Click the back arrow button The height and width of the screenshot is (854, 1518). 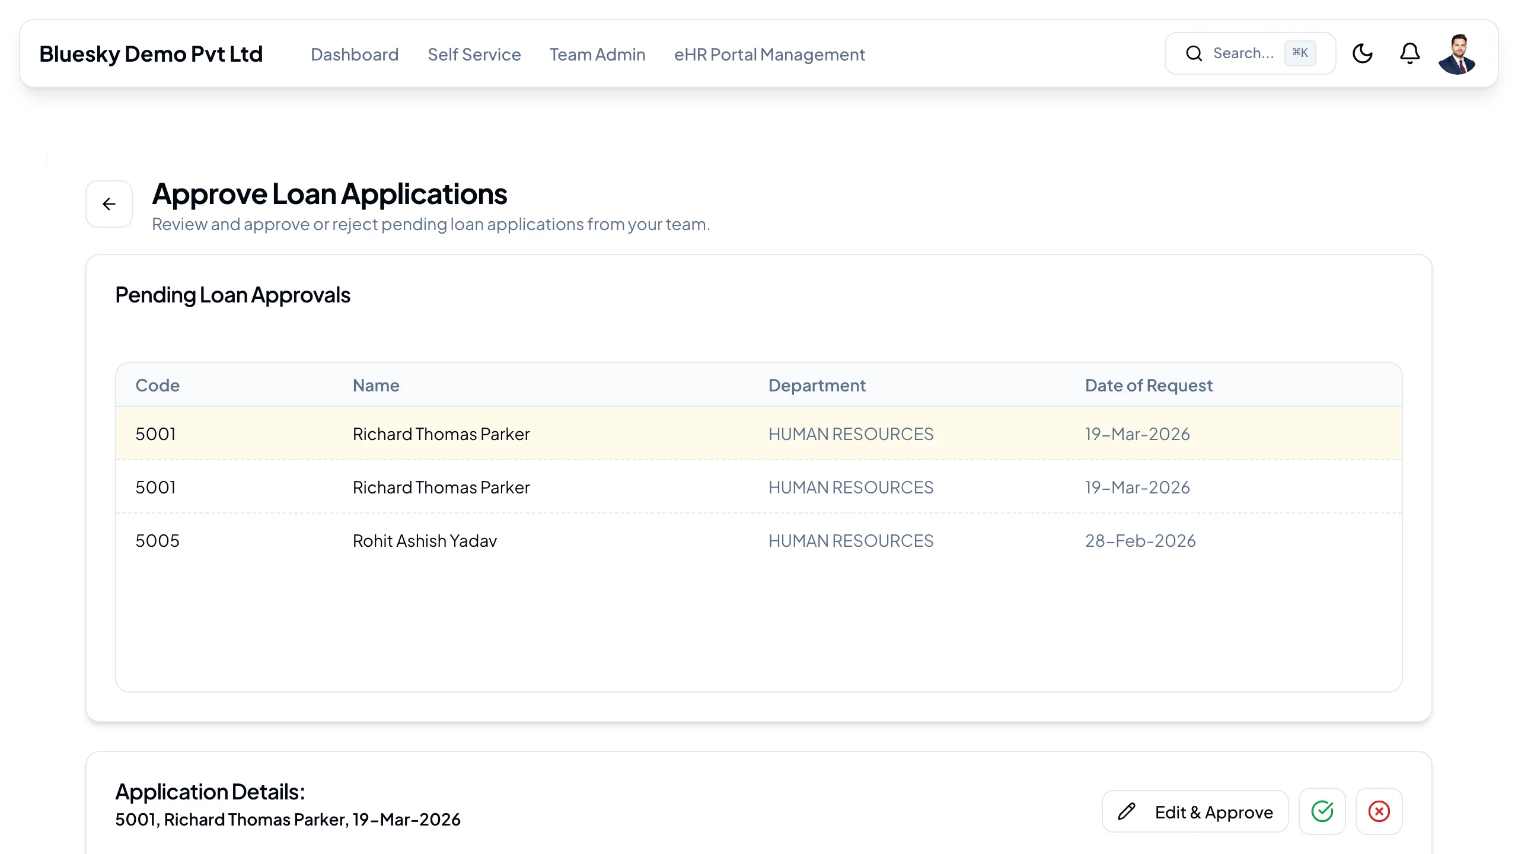[x=109, y=204]
